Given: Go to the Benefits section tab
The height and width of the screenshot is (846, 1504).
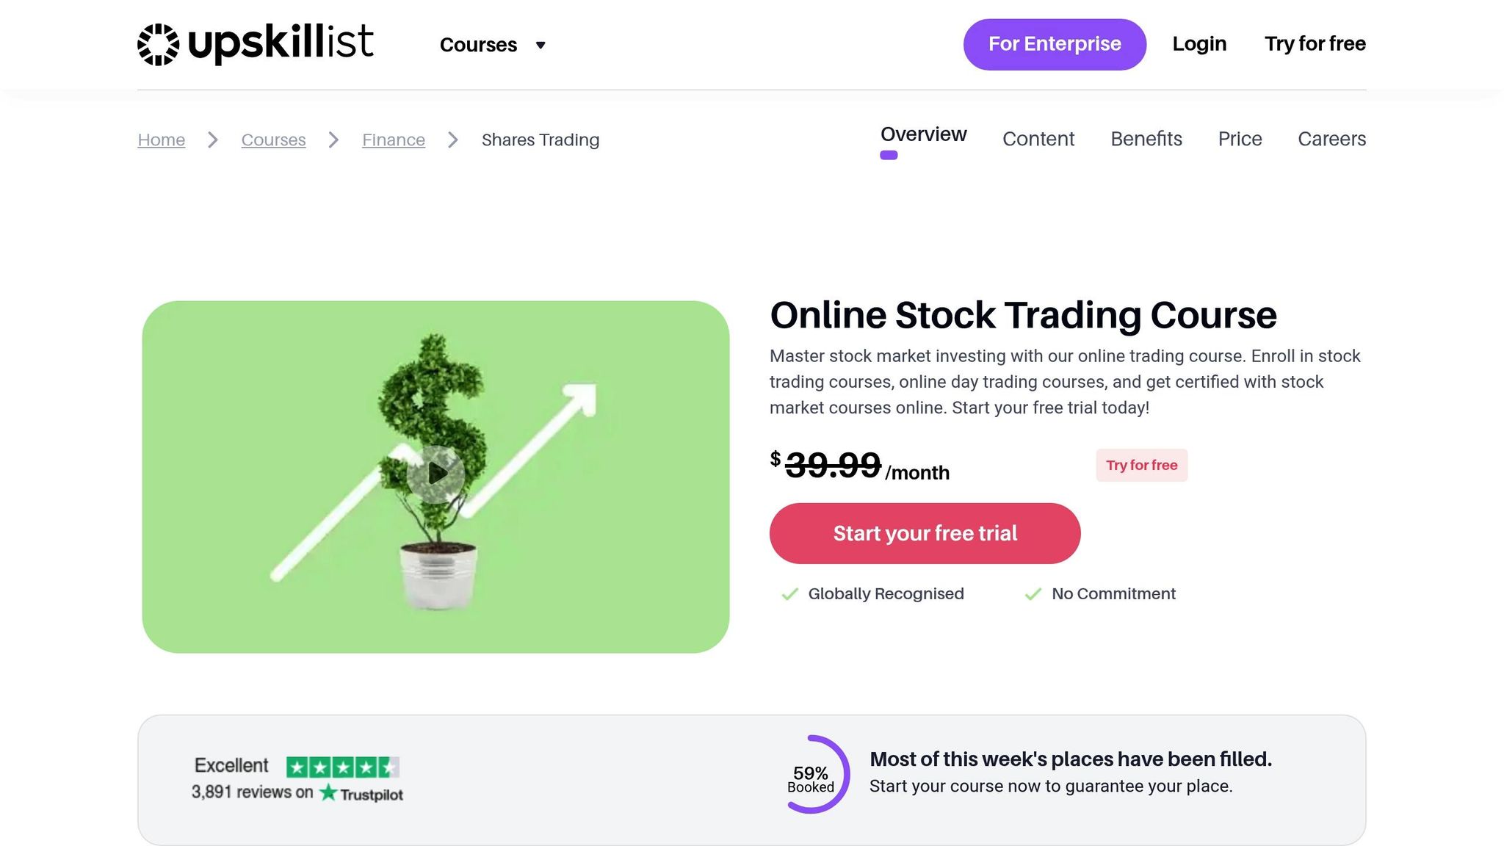Looking at the screenshot, I should pos(1146,139).
